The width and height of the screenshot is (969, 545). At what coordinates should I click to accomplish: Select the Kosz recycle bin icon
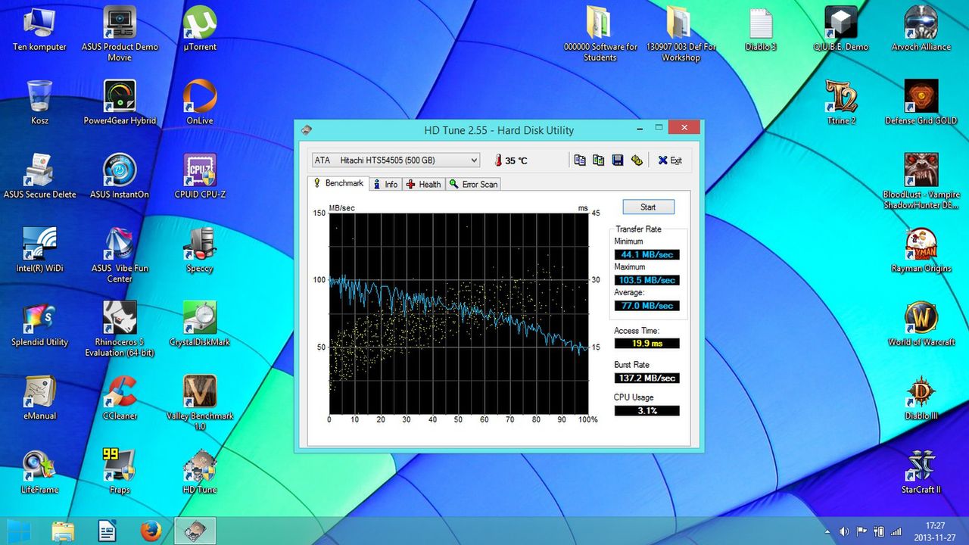(x=39, y=103)
